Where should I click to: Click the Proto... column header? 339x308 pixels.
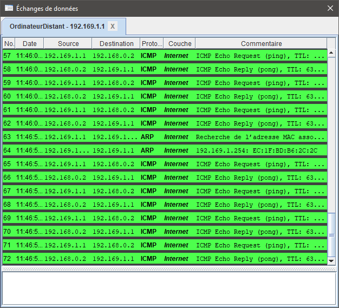pyautogui.click(x=152, y=44)
